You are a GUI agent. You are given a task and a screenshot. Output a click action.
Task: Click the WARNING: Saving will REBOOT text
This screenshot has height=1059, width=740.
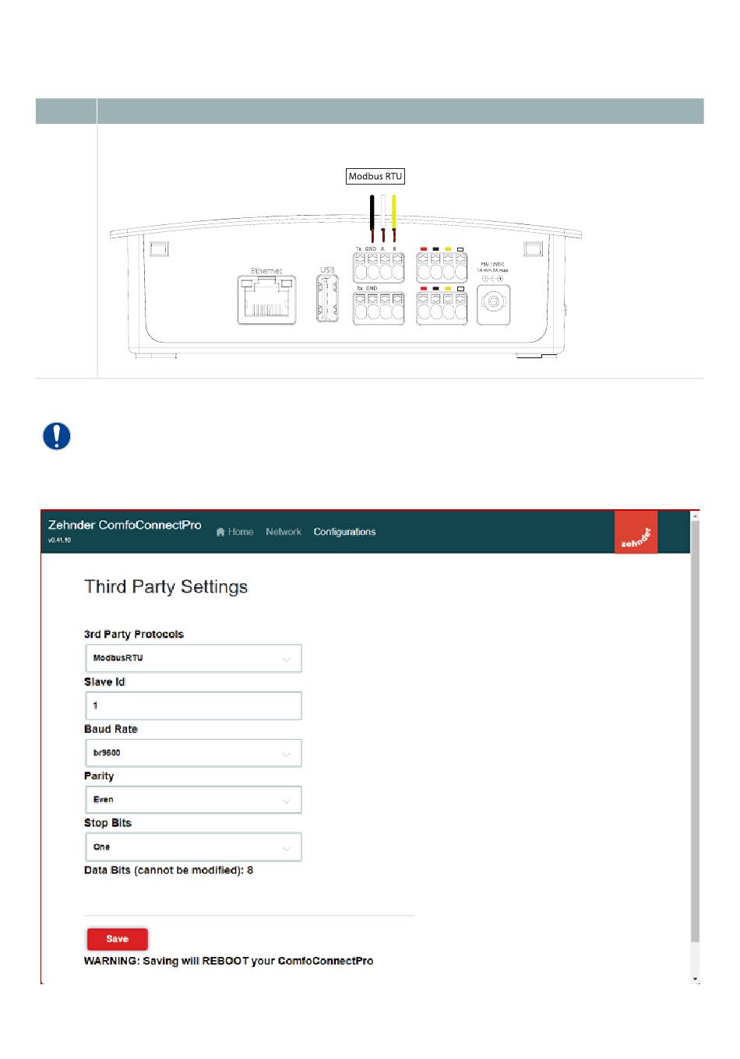click(x=228, y=961)
